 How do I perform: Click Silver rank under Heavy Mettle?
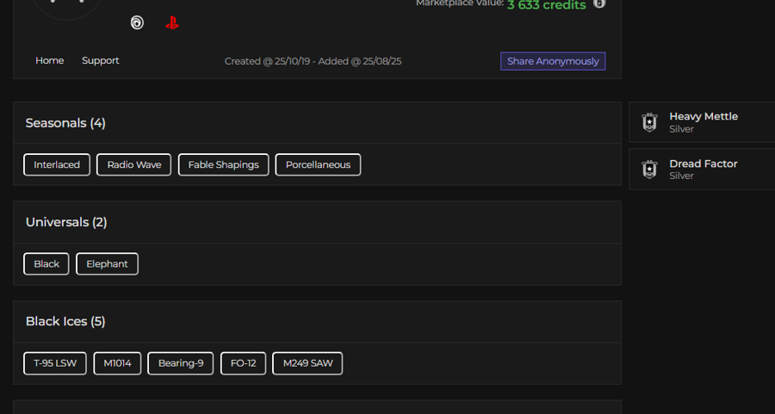pos(681,129)
